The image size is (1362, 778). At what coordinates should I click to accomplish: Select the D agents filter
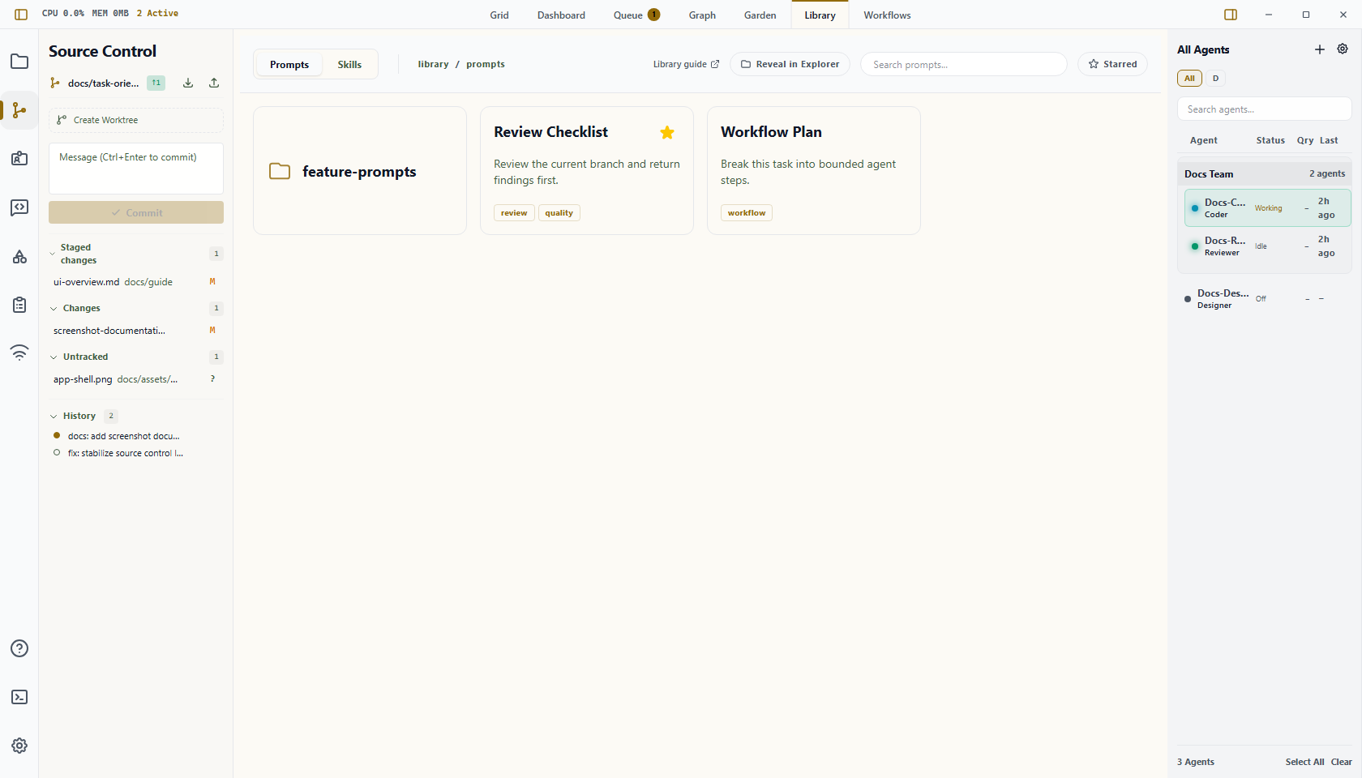point(1215,79)
